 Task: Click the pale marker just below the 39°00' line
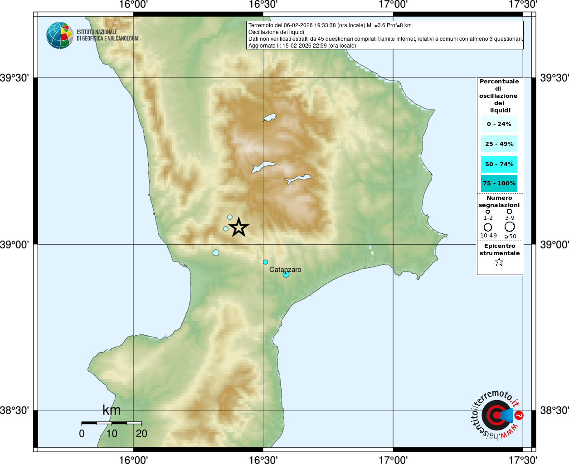(x=216, y=252)
